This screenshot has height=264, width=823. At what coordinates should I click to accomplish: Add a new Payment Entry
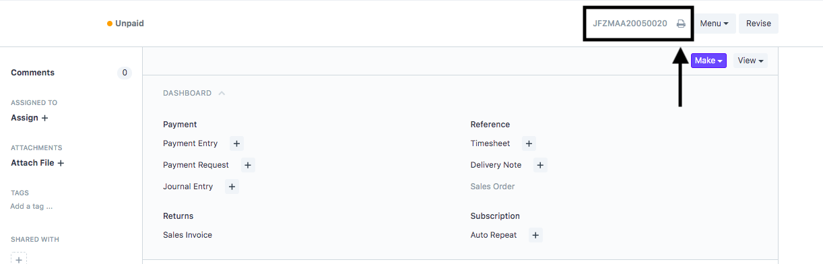[x=236, y=143]
